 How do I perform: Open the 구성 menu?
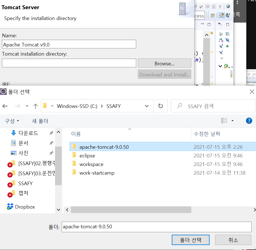tap(12, 121)
